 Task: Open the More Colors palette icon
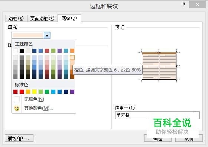click(17, 108)
